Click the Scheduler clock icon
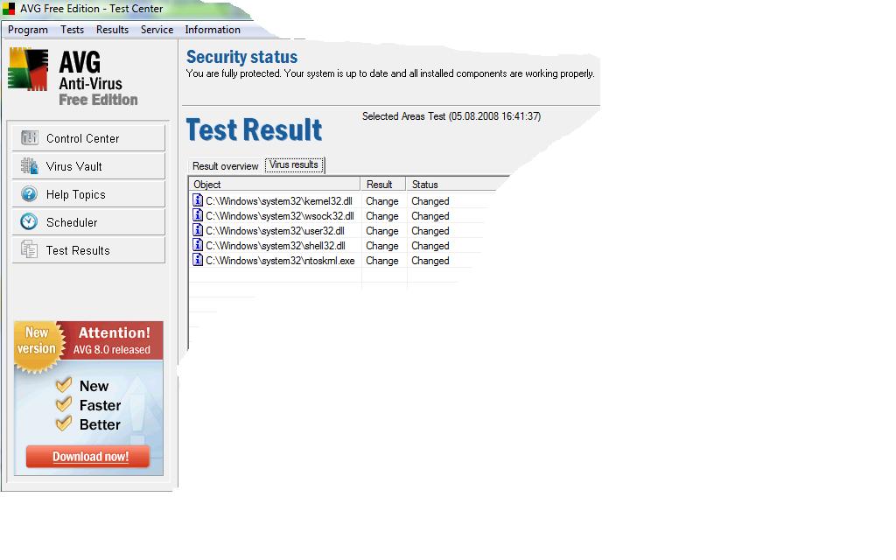896x560 pixels. (x=29, y=222)
